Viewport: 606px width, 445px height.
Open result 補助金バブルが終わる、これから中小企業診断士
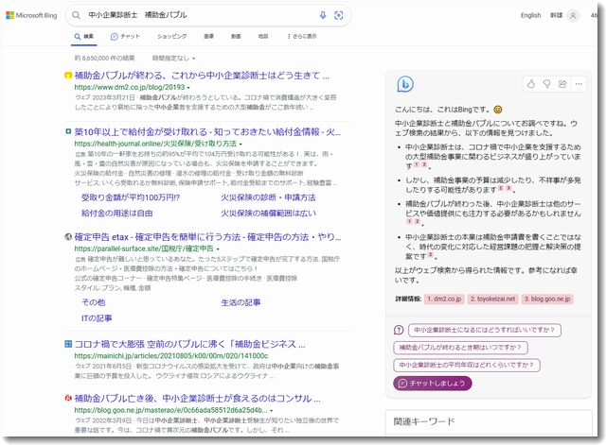(x=202, y=76)
